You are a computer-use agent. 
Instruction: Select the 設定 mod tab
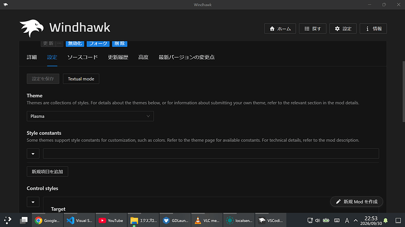click(x=52, y=57)
